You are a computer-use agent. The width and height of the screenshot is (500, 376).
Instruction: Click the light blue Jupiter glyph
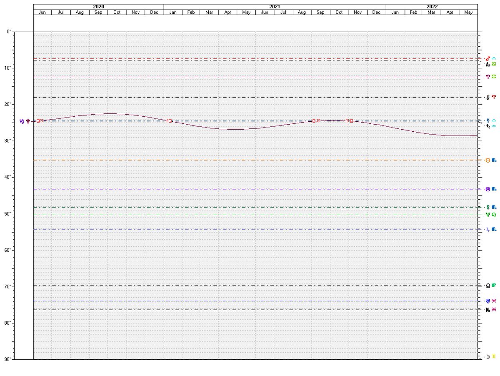tap(488, 229)
